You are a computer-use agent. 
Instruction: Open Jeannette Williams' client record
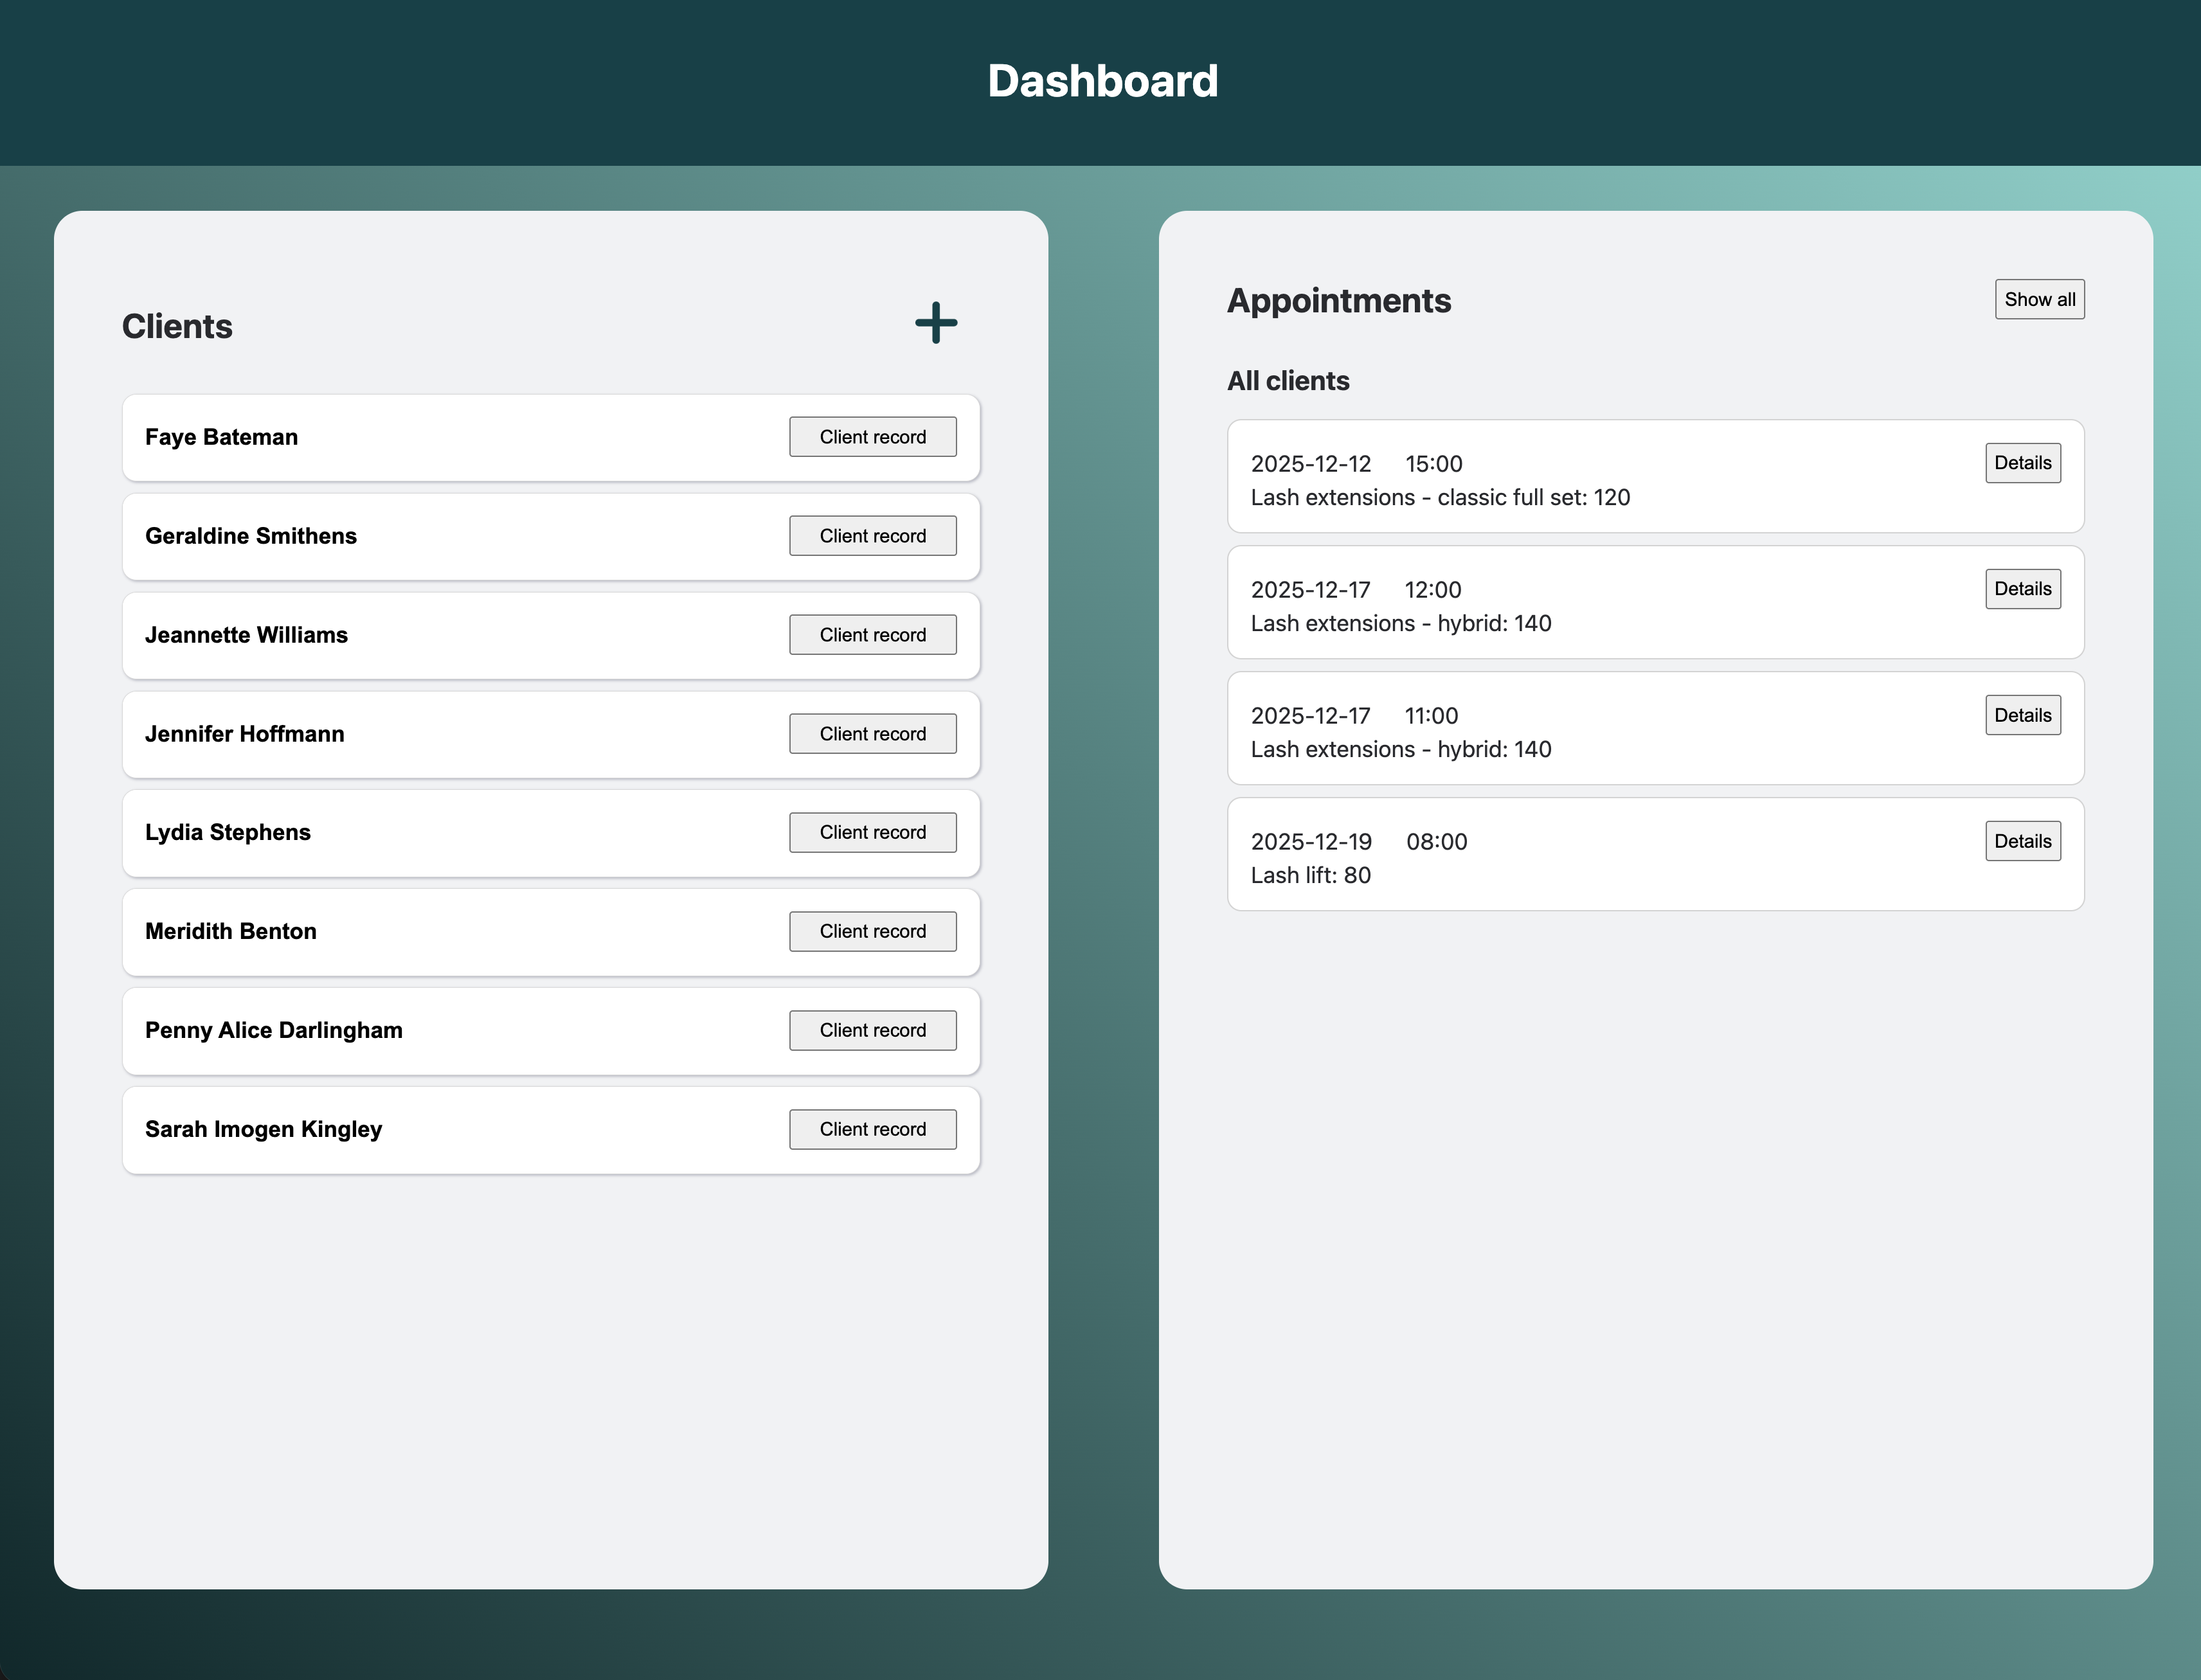(x=872, y=634)
